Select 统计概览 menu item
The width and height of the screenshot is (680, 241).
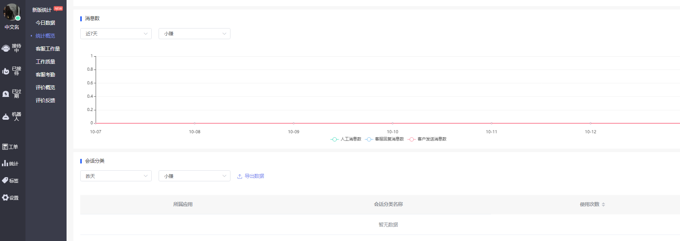pos(45,36)
